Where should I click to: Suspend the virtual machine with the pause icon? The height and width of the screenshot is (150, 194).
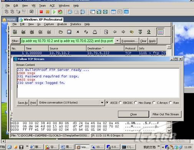(x=48, y=12)
